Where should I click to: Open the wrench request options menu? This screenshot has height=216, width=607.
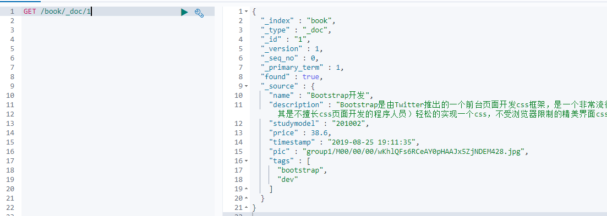point(199,13)
